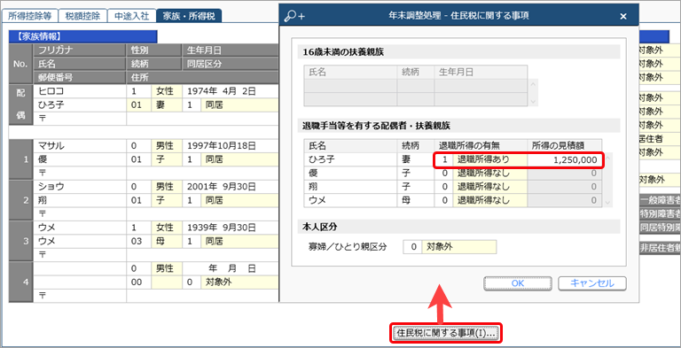
Task: Open 住民税に関する事項(I)... button
Action: pyautogui.click(x=446, y=333)
